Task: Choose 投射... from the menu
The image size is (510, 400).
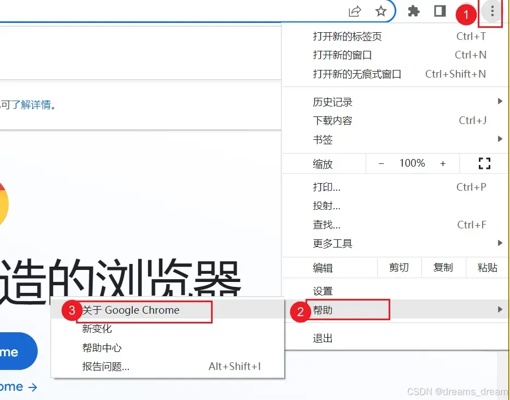Action: (x=396, y=206)
